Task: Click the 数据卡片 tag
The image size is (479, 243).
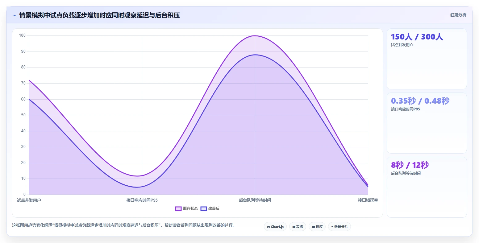Action: coord(339,227)
